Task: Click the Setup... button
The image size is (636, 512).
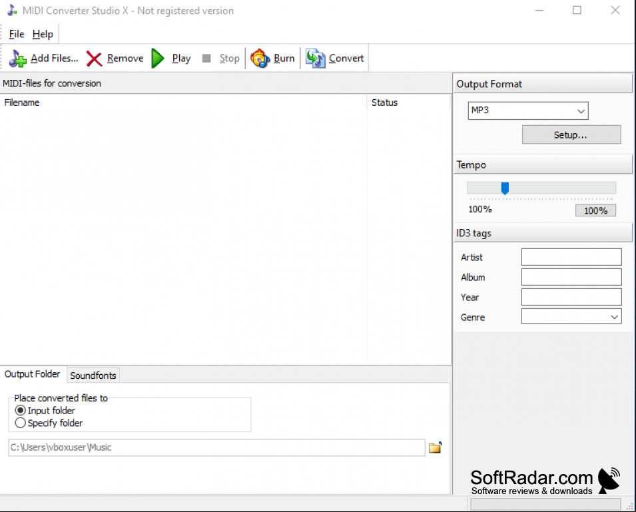Action: click(x=571, y=135)
